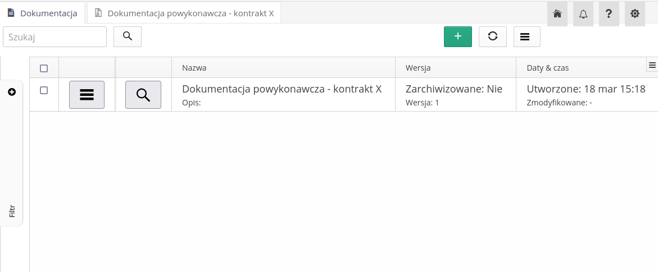Open notifications bell icon
The height and width of the screenshot is (272, 658).
pyautogui.click(x=583, y=14)
